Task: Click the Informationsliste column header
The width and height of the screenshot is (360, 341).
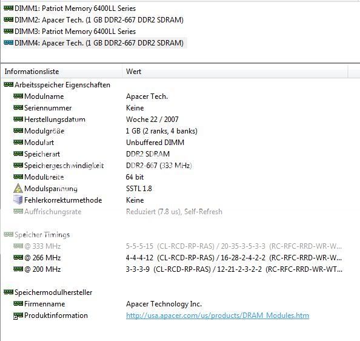Action: pyautogui.click(x=62, y=72)
